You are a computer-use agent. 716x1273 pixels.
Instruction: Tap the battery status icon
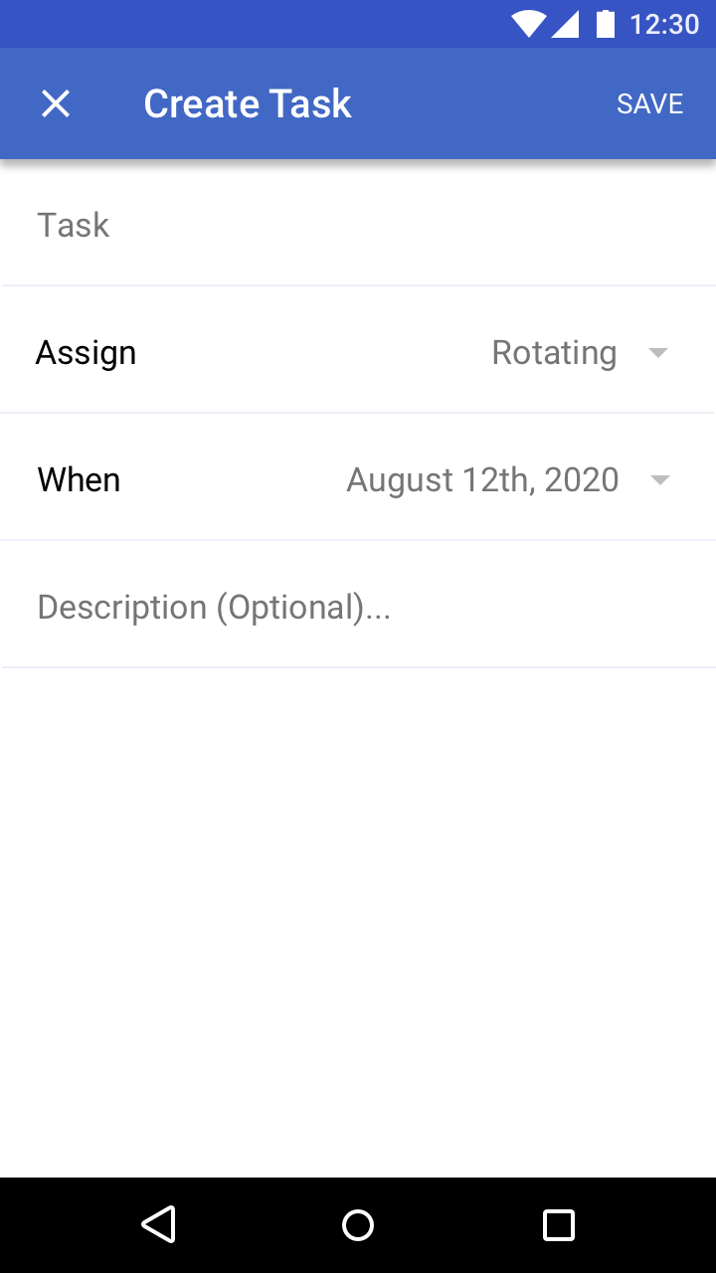pyautogui.click(x=605, y=23)
